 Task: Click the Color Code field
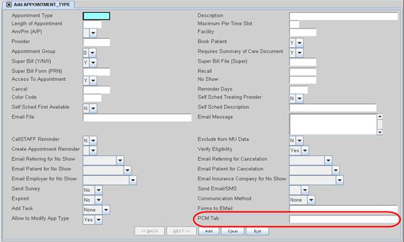[92, 98]
